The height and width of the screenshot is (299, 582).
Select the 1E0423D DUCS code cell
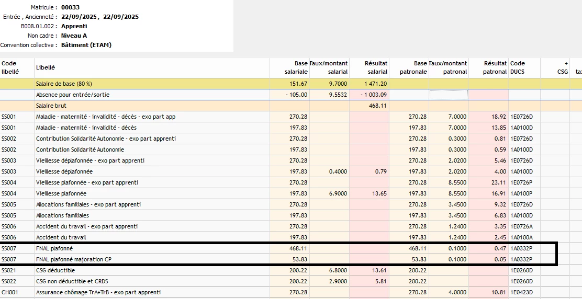[x=521, y=292]
